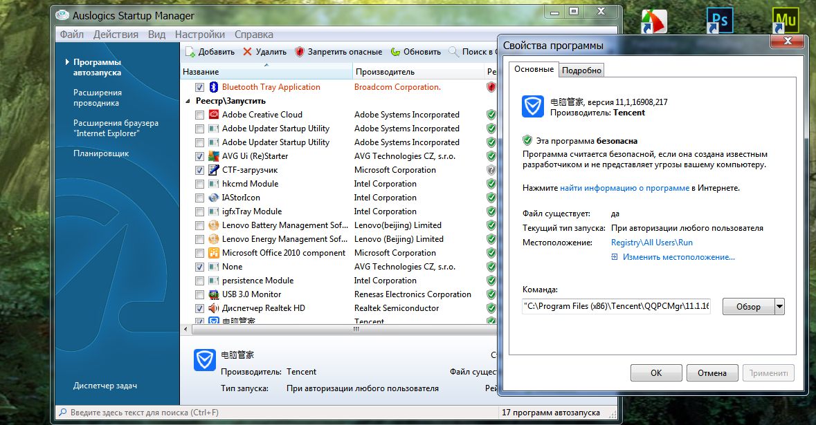Click Auslogics Startup Manager title bar icon
The width and height of the screenshot is (816, 425).
tap(62, 15)
